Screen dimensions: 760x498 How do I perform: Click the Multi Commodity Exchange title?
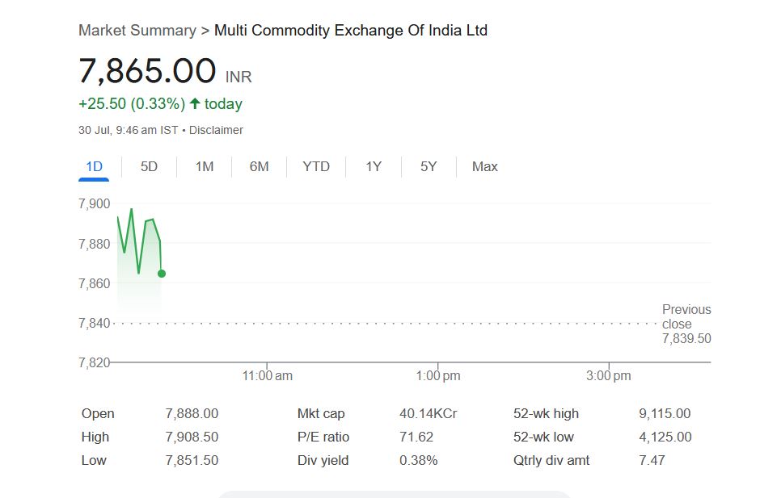tap(350, 31)
